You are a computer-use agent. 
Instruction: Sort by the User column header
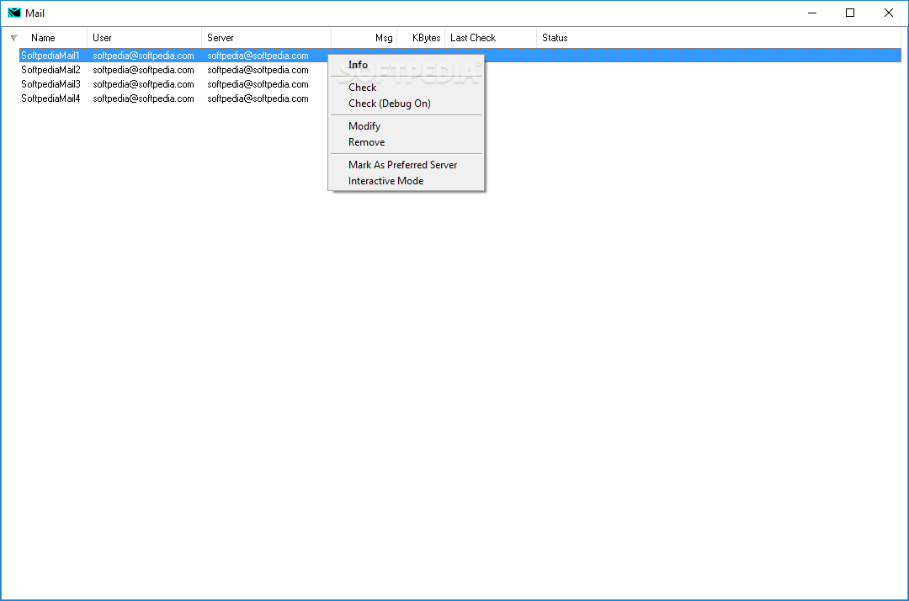[x=145, y=38]
